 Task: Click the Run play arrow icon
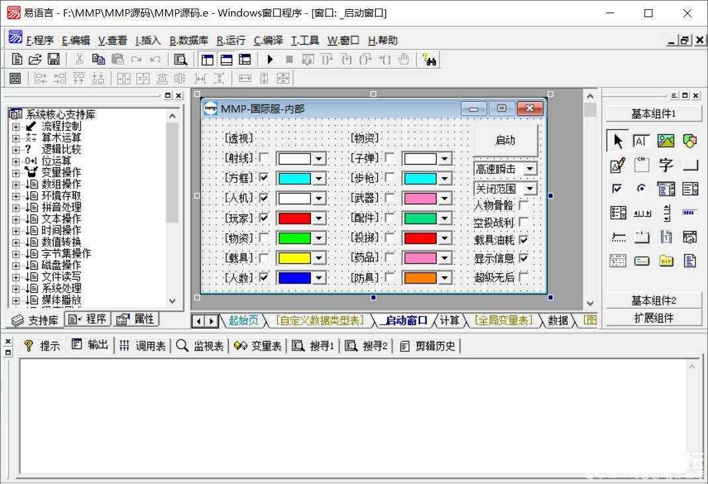coord(271,59)
